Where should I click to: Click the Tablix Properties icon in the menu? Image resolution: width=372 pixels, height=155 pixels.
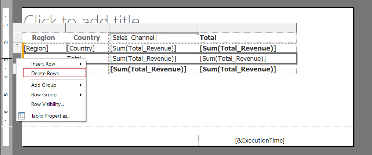[x=22, y=116]
